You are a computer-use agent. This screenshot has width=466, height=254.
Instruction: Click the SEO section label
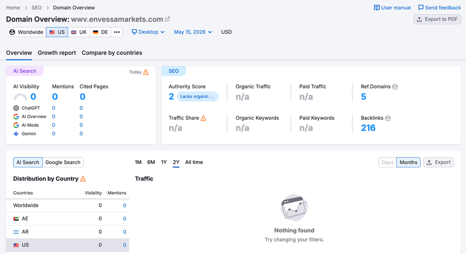pos(174,71)
